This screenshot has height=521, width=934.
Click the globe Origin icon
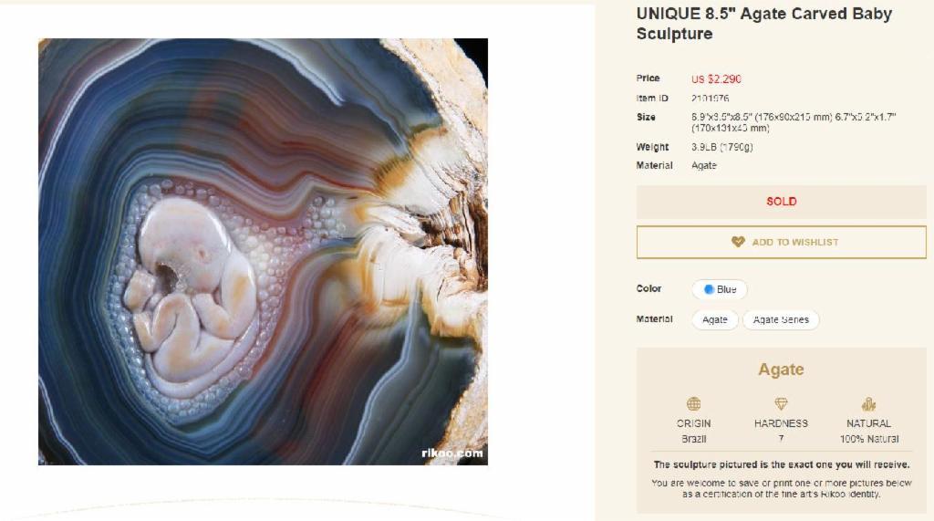coord(693,404)
